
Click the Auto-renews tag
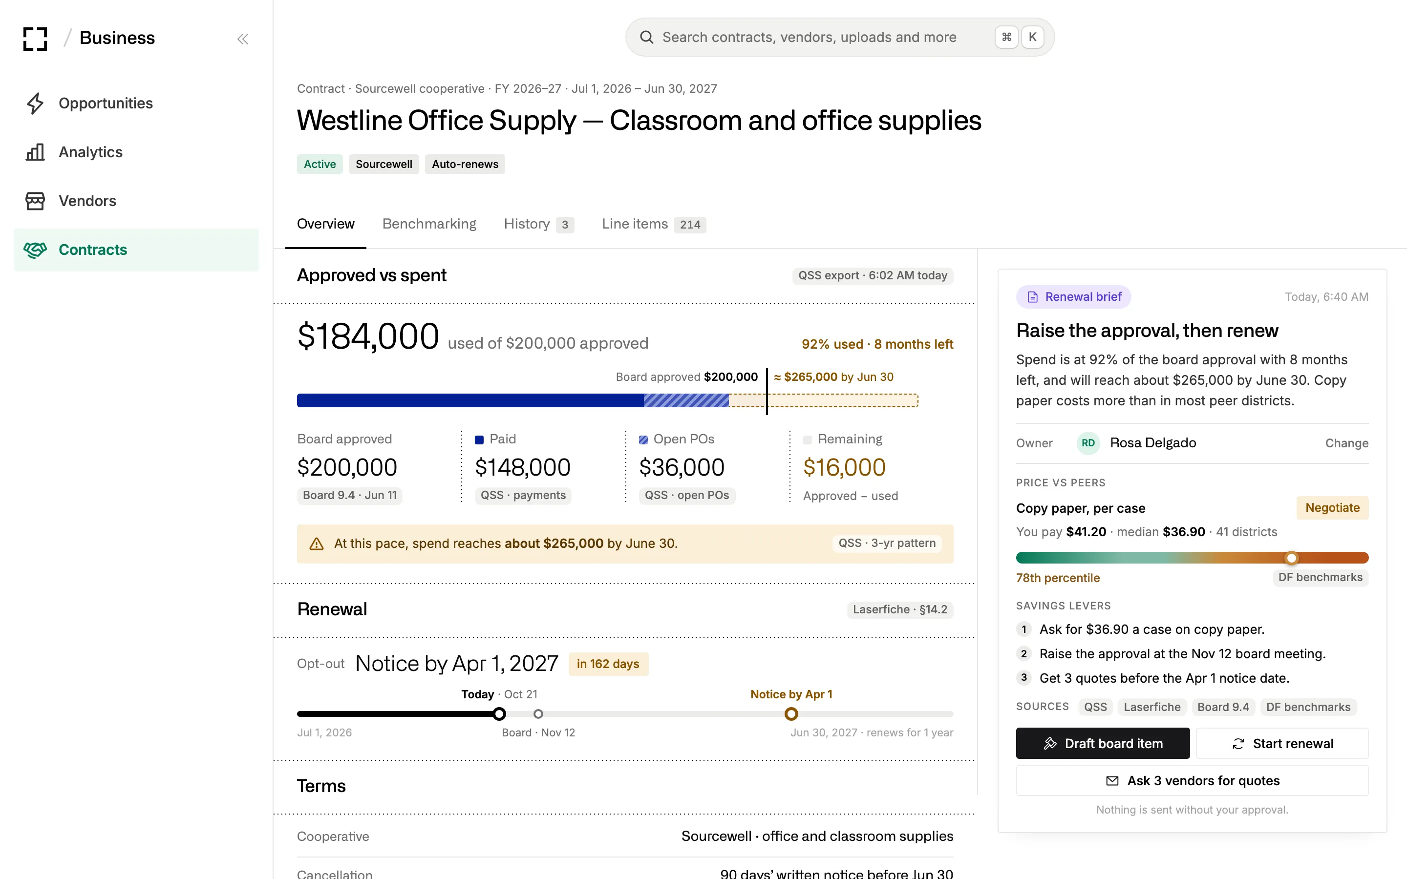coord(465,164)
